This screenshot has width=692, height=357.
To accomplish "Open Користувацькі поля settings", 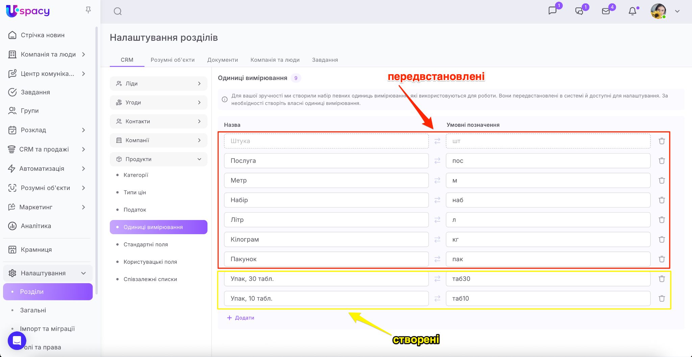I will tap(150, 262).
